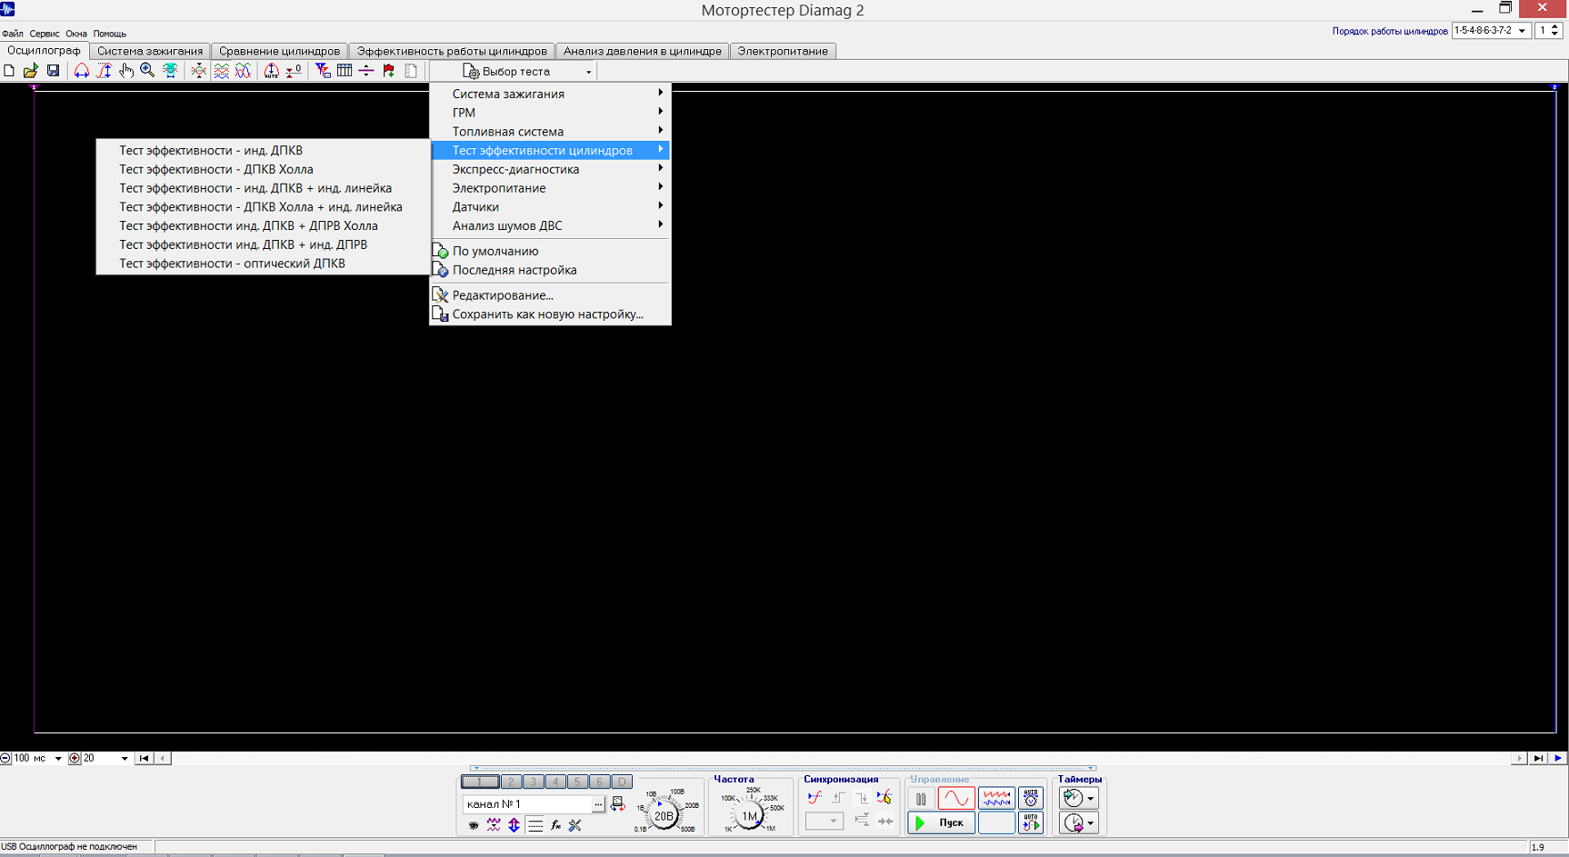1569x857 pixels.
Task: Toggle the multi-wave display mode button
Action: click(x=996, y=799)
